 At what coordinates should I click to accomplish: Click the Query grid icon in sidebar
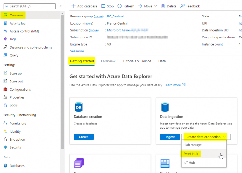5,55
